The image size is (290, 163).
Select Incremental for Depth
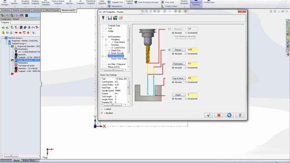(x=186, y=99)
